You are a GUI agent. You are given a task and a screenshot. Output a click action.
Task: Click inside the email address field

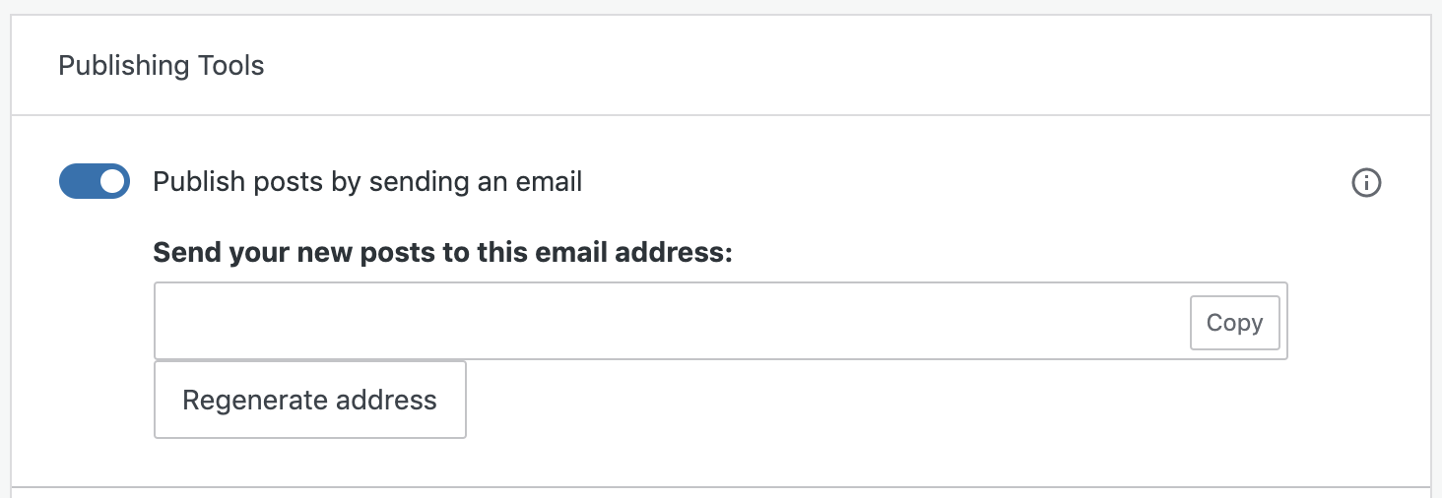tap(670, 322)
